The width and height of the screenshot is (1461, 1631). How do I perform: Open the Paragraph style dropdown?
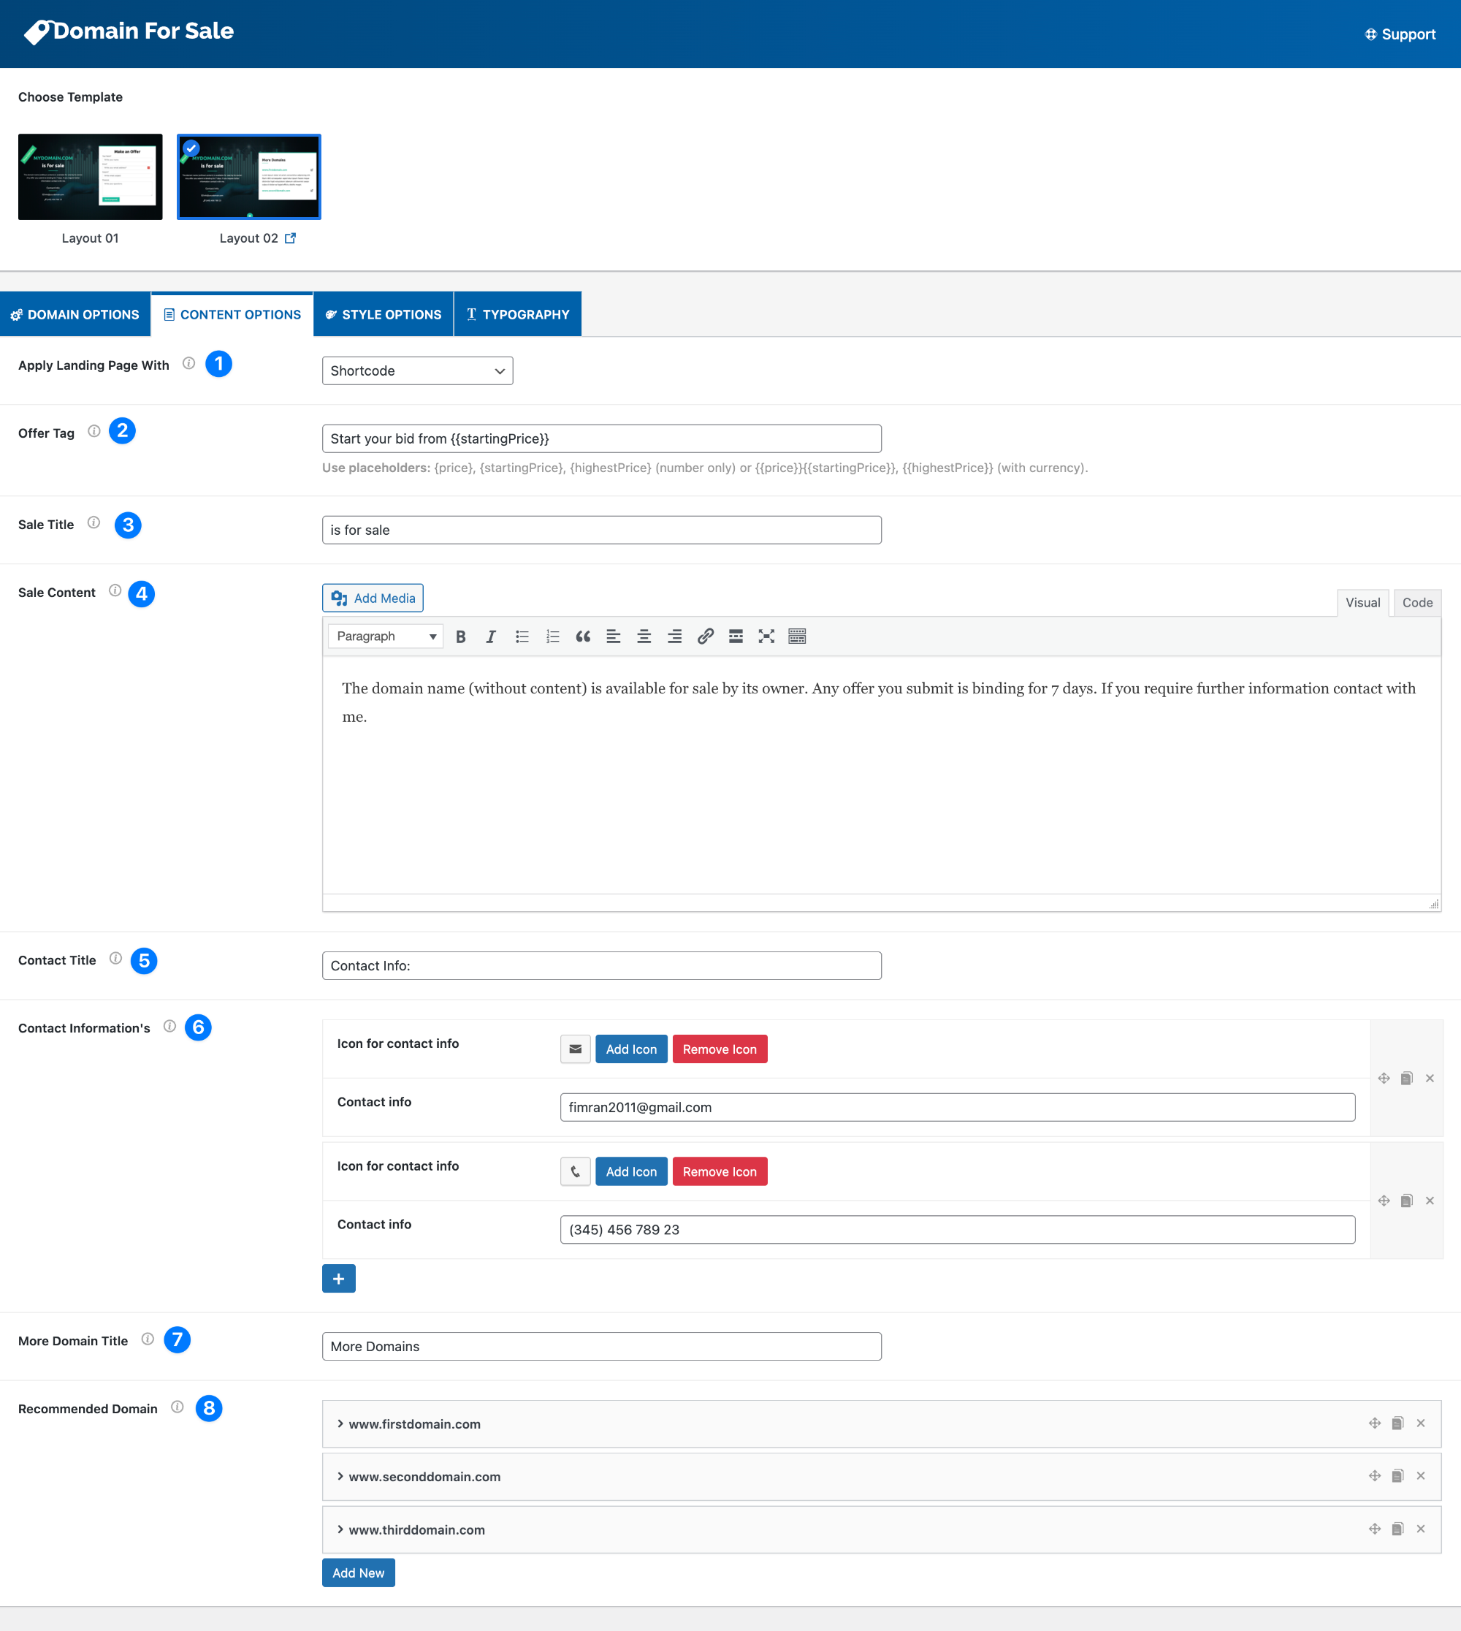[384, 636]
